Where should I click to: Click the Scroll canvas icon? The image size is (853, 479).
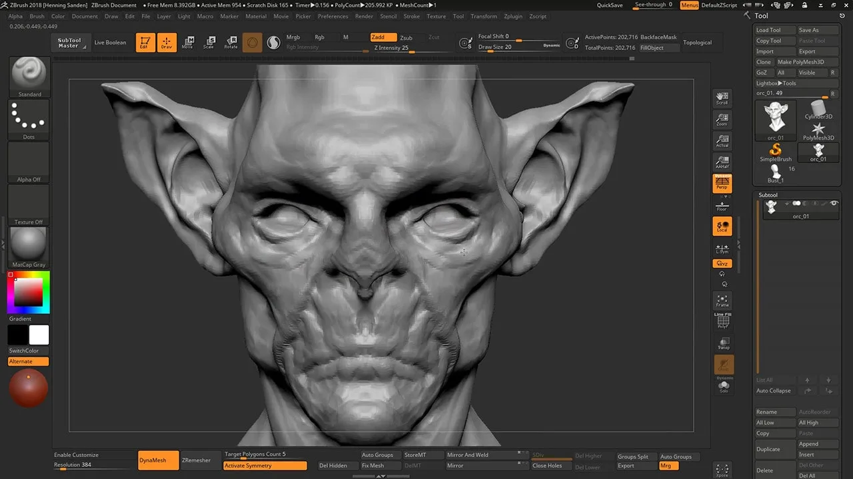click(x=722, y=98)
